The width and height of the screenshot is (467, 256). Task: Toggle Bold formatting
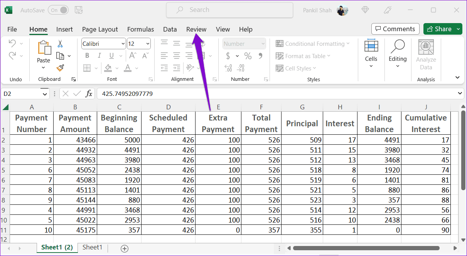click(x=87, y=56)
